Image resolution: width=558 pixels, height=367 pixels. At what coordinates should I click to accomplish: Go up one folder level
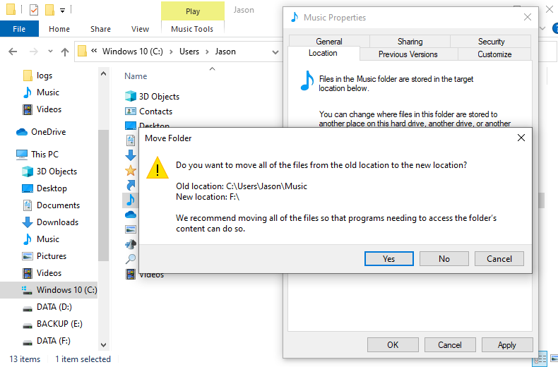click(65, 52)
